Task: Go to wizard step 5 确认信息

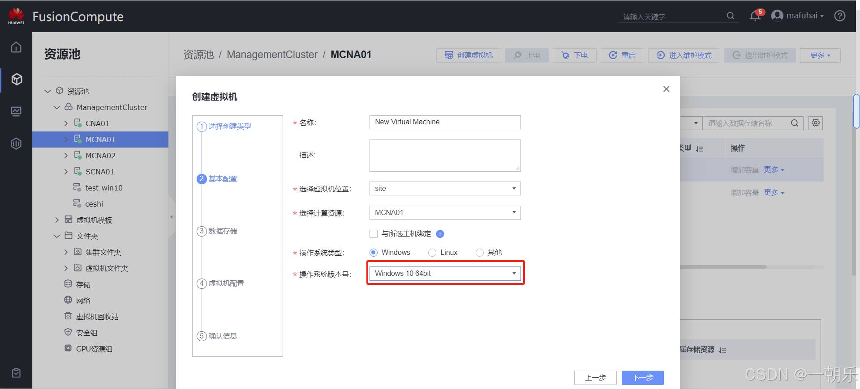Action: click(217, 336)
